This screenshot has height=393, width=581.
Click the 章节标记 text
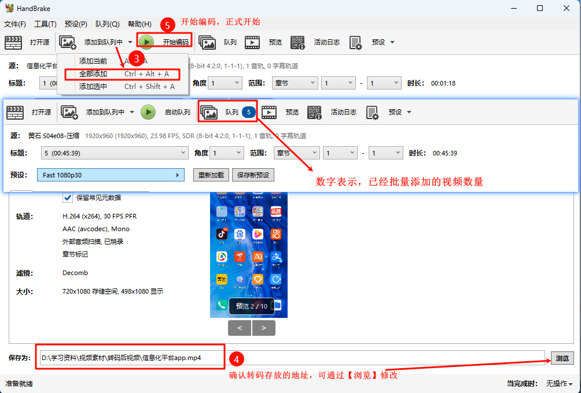pyautogui.click(x=75, y=255)
